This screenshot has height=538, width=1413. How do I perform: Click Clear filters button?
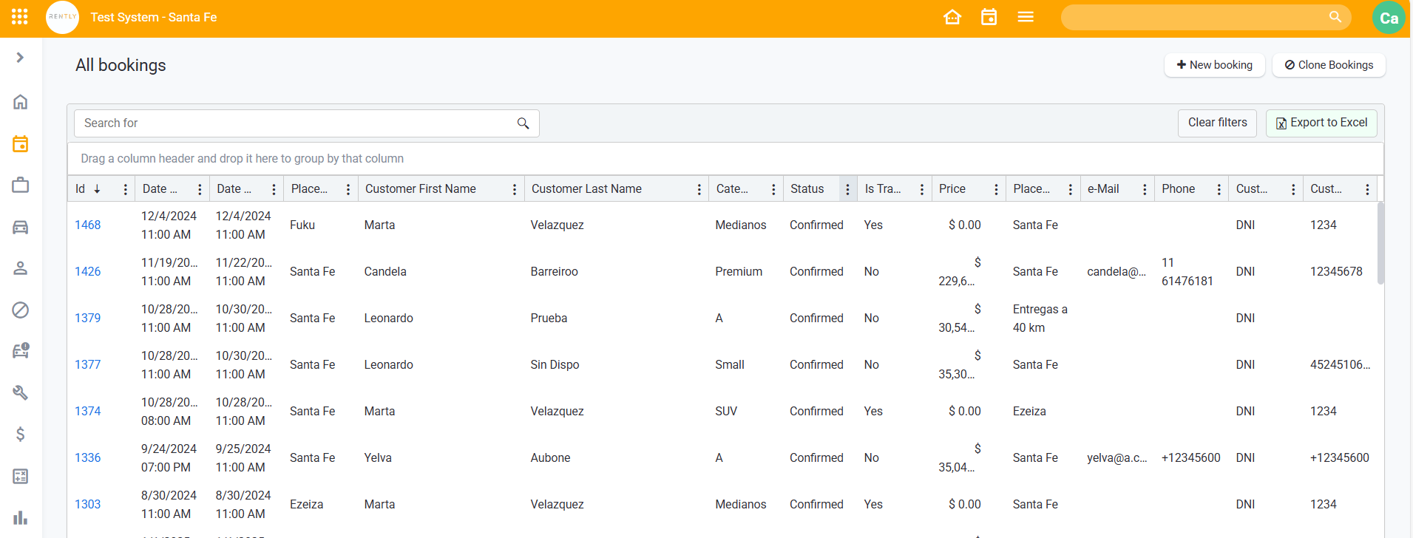tap(1217, 123)
